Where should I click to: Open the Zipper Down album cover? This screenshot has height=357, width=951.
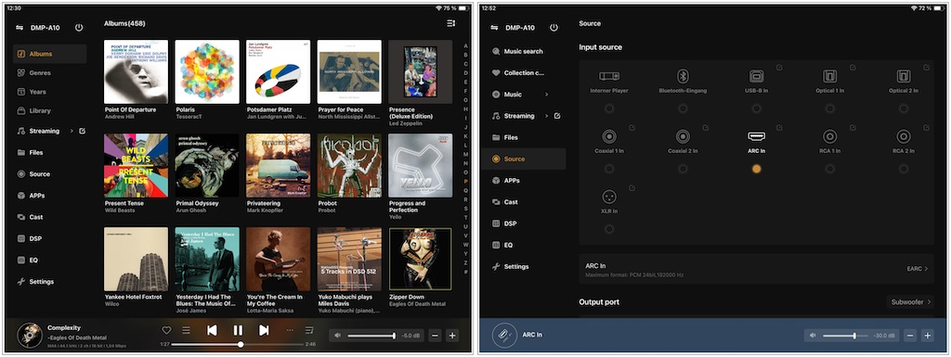(x=421, y=259)
